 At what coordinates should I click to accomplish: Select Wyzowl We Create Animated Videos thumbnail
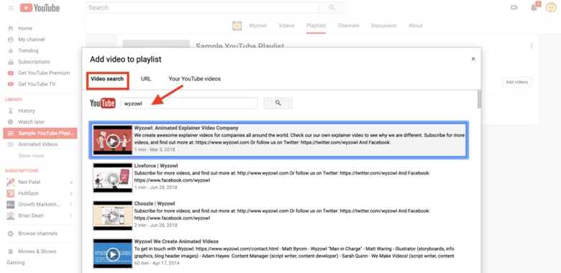pos(113,254)
